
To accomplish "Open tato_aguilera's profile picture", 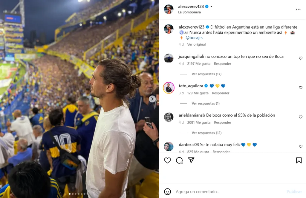I will click(169, 88).
